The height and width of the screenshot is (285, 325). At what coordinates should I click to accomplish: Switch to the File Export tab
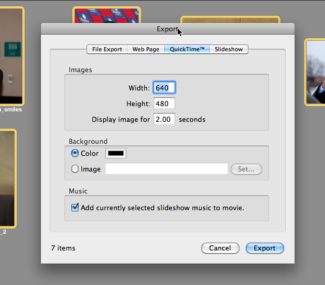click(x=107, y=49)
